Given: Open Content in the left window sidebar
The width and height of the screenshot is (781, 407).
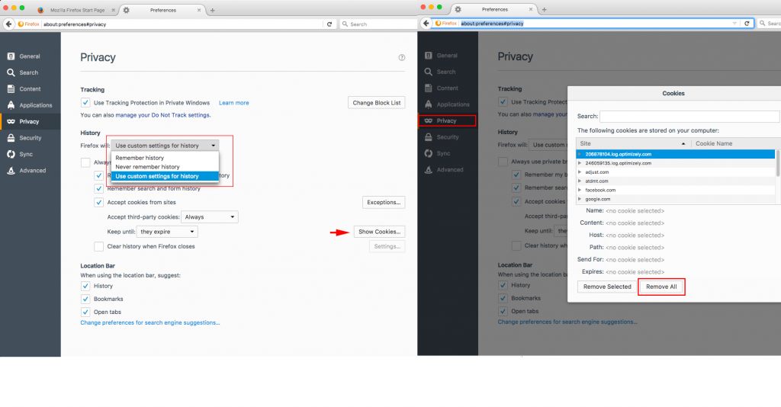Looking at the screenshot, I should click(30, 89).
